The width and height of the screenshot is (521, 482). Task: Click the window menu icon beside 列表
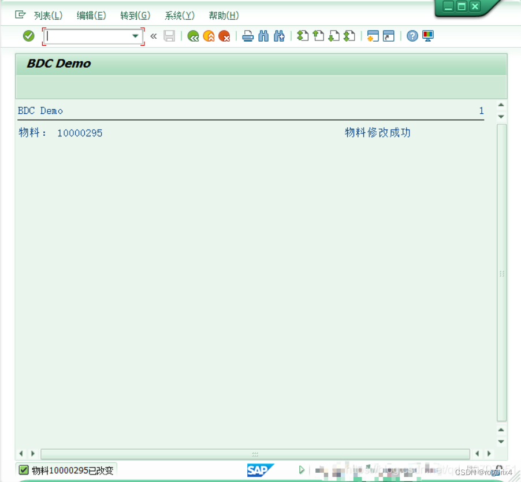click(20, 14)
